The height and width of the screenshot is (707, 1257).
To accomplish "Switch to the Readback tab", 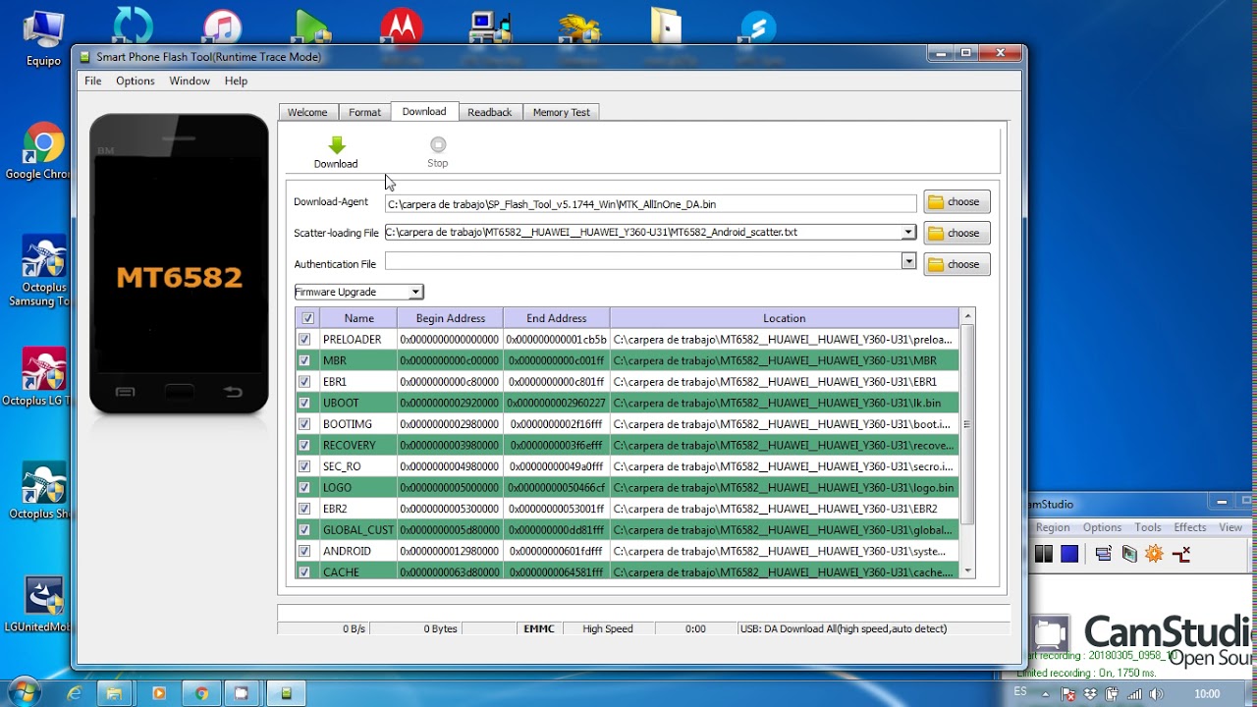I will pyautogui.click(x=489, y=113).
